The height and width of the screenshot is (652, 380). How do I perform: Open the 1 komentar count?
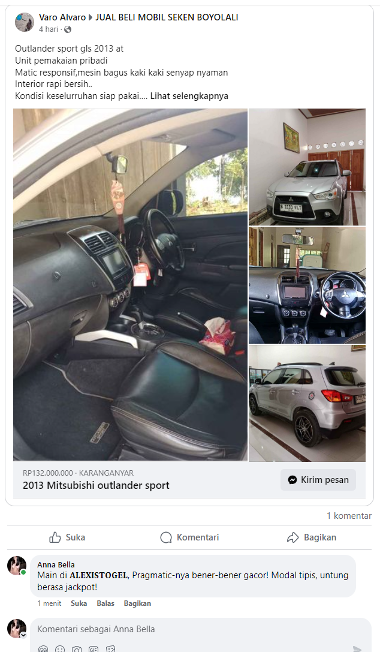point(349,516)
